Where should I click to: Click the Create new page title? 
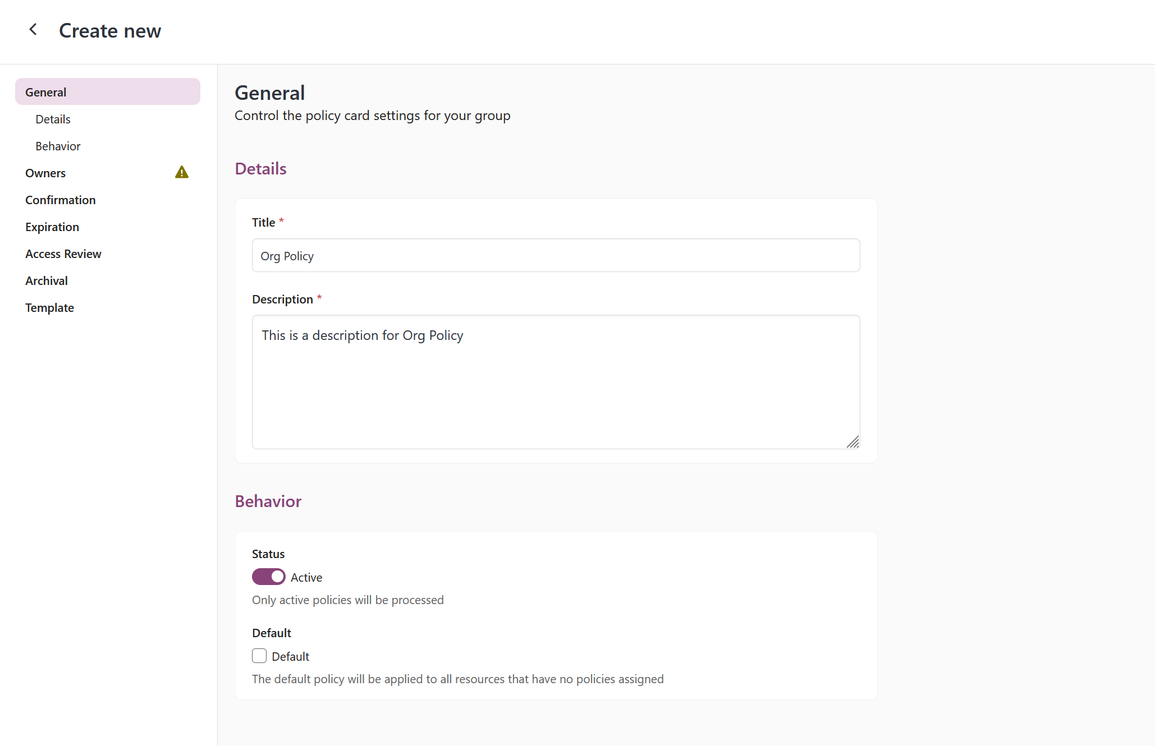[110, 30]
